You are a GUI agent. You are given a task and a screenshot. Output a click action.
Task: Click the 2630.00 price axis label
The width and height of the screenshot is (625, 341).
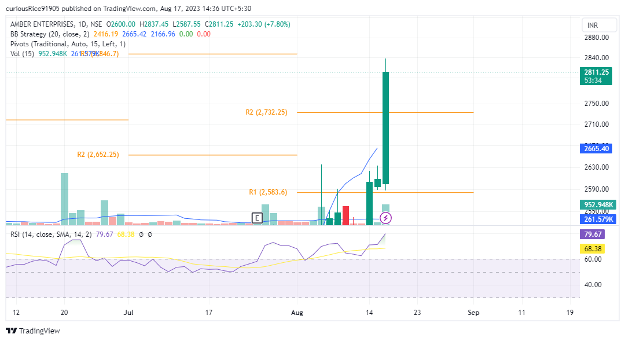pos(597,167)
